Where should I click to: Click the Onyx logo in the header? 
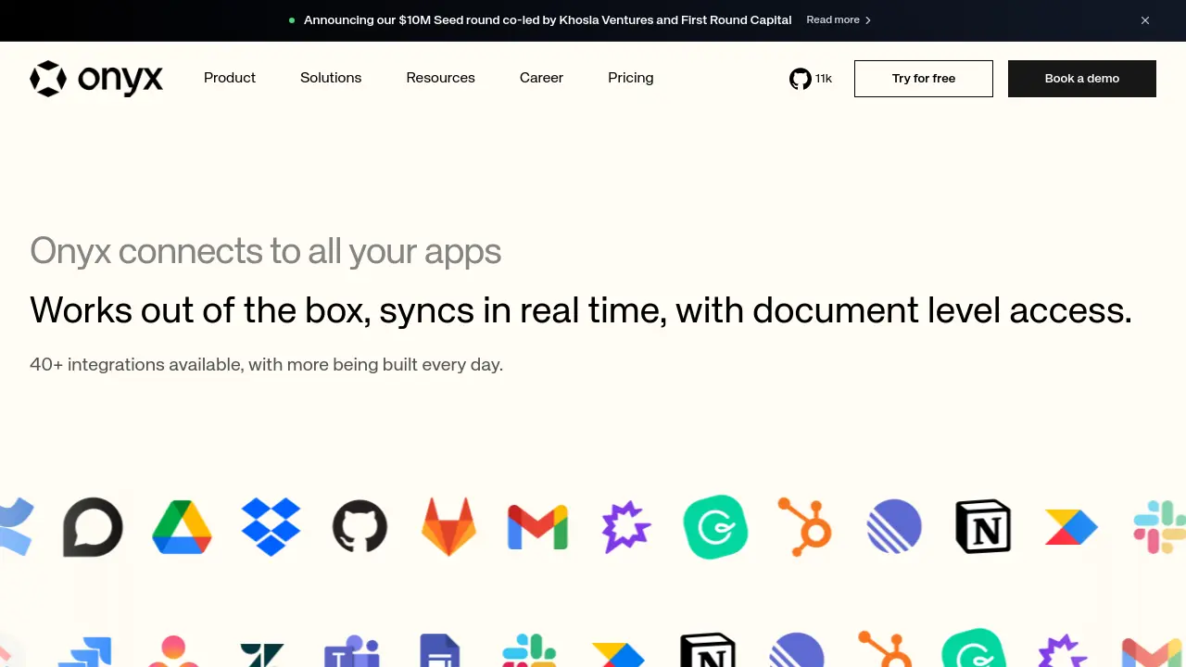[96, 79]
